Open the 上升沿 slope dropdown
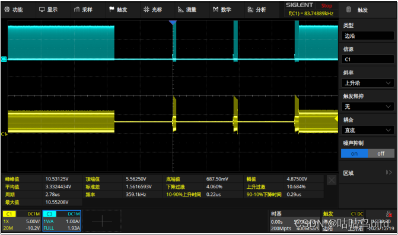The width and height of the screenshot is (398, 235). coord(368,83)
